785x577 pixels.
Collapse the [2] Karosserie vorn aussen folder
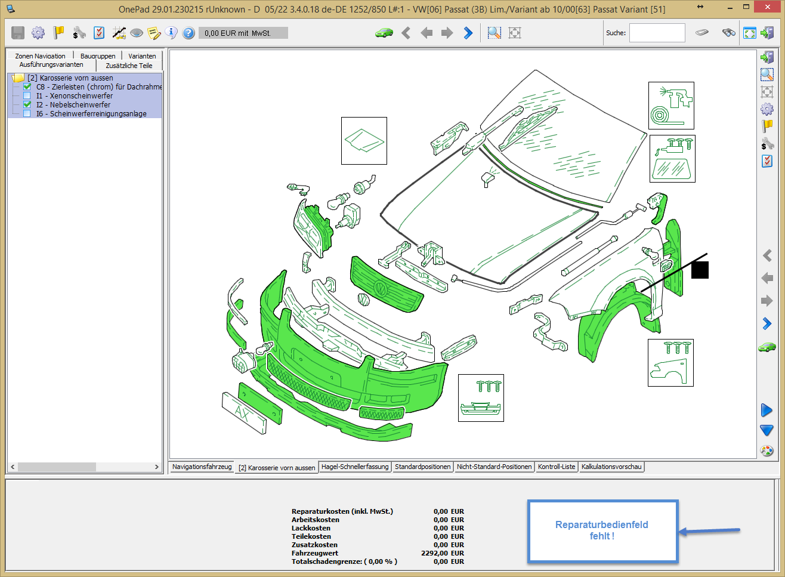18,78
